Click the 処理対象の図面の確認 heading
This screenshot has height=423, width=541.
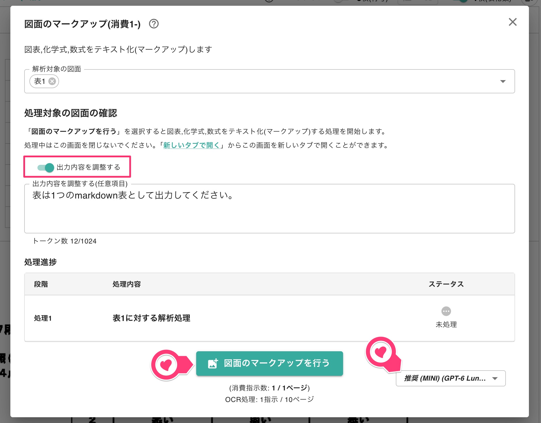71,113
